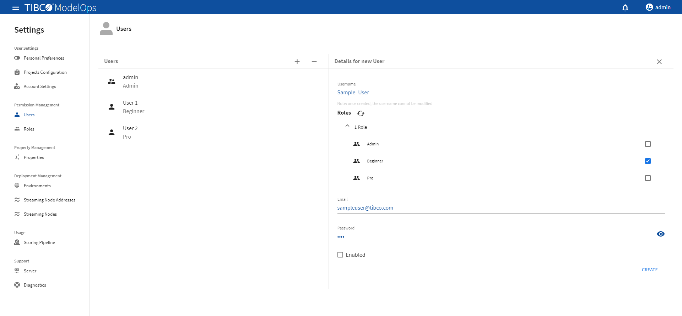Click the minus icon to remove user
The height and width of the screenshot is (316, 682).
click(314, 62)
